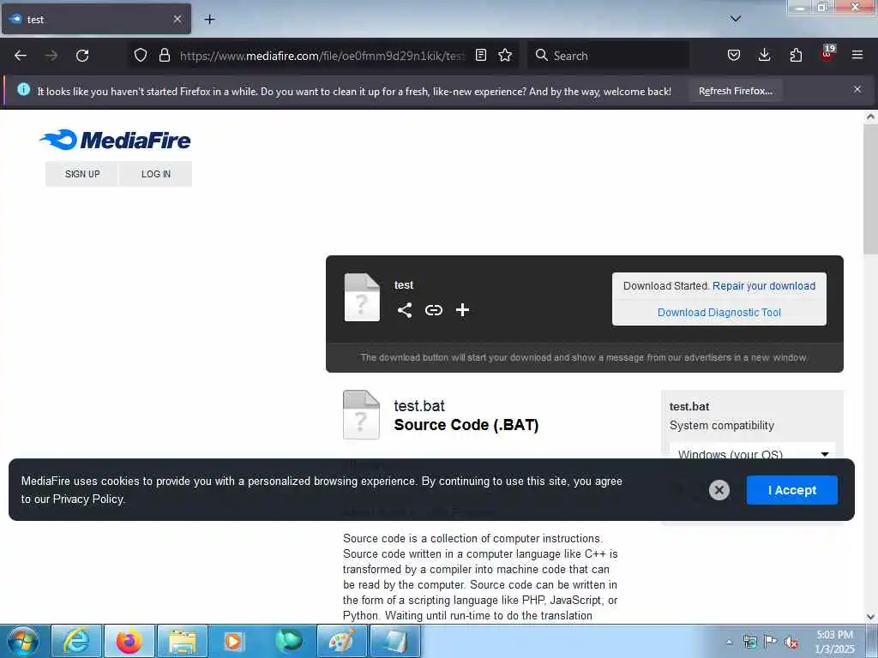Click the muted volume tray icon

click(x=791, y=642)
